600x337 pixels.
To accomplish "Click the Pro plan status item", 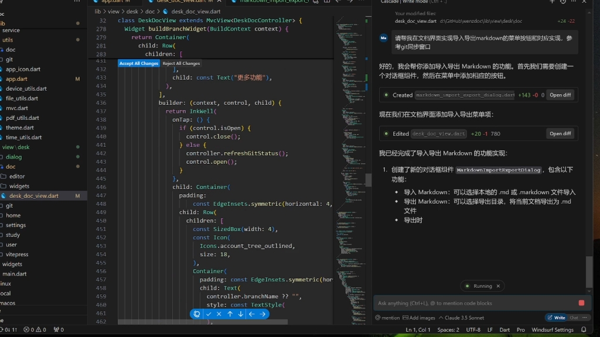I will pos(520,329).
